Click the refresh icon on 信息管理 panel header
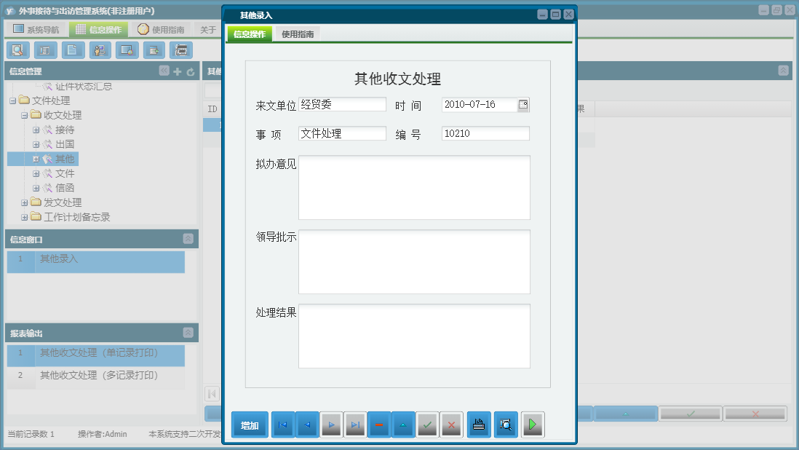799x450 pixels. pos(191,71)
